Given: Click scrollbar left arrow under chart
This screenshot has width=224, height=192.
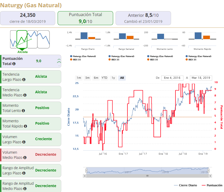Looking at the screenshot, I should (85, 176).
